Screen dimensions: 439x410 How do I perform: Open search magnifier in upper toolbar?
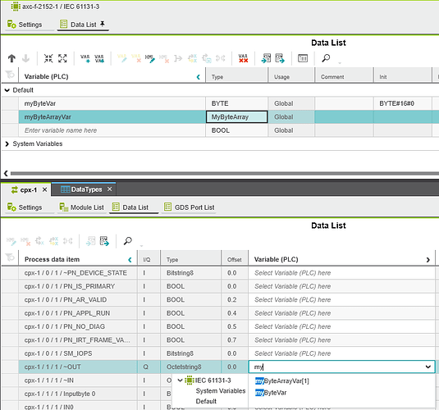click(x=326, y=58)
